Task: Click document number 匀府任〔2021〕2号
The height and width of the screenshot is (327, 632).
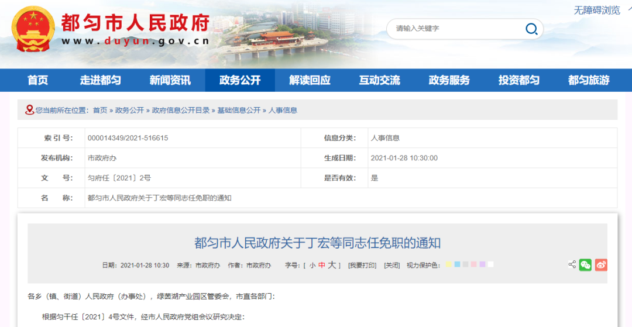Action: click(119, 178)
